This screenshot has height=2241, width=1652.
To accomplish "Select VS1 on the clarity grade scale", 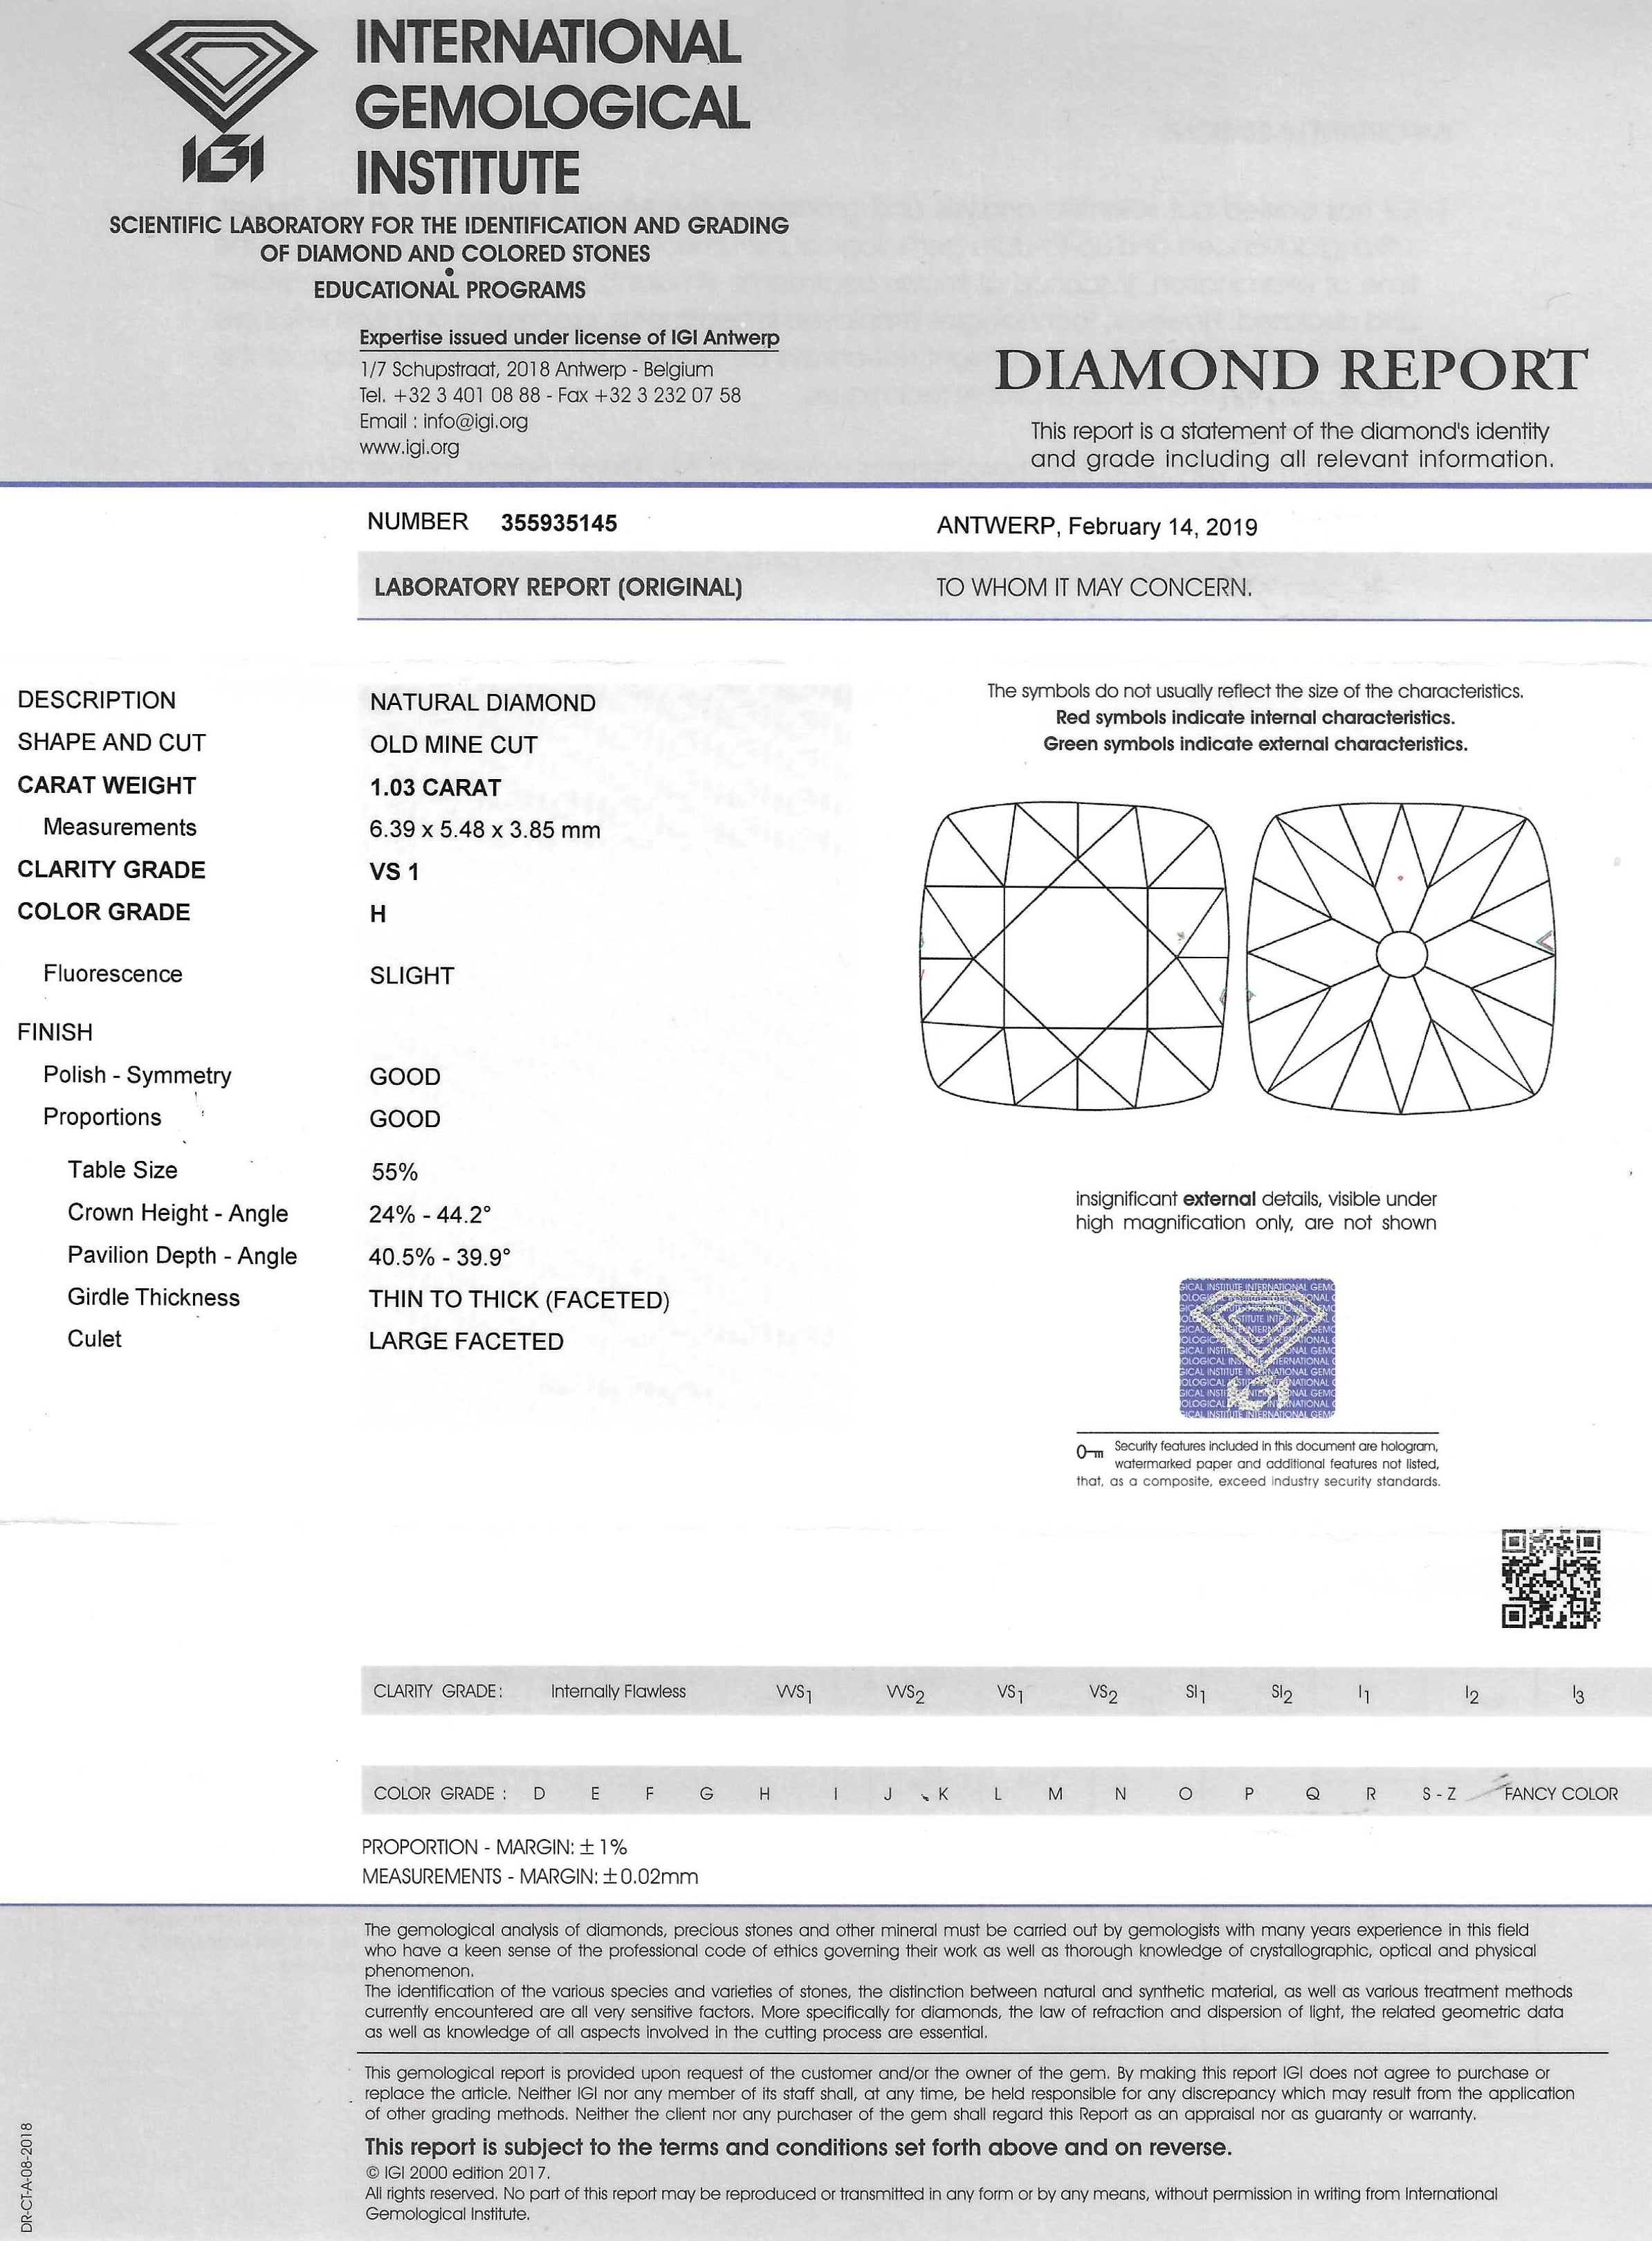I will point(1009,1693).
